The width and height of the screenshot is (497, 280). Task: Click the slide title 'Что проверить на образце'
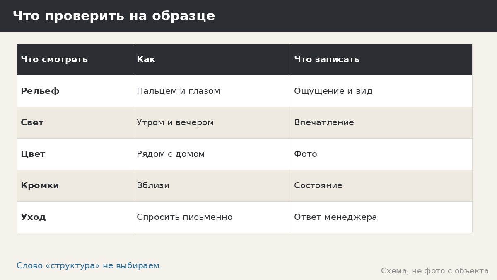114,16
